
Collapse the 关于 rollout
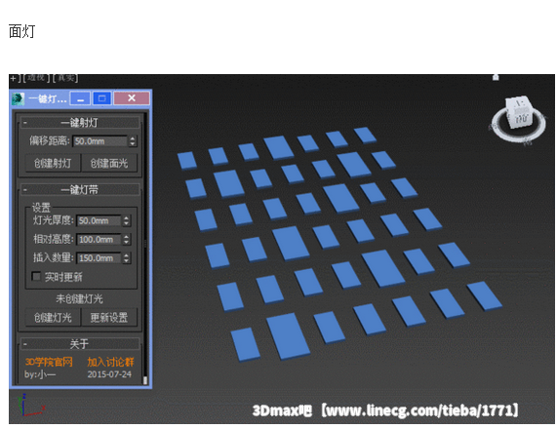coord(80,344)
